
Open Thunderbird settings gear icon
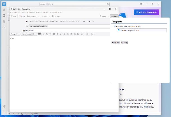pyautogui.click(x=4, y=106)
